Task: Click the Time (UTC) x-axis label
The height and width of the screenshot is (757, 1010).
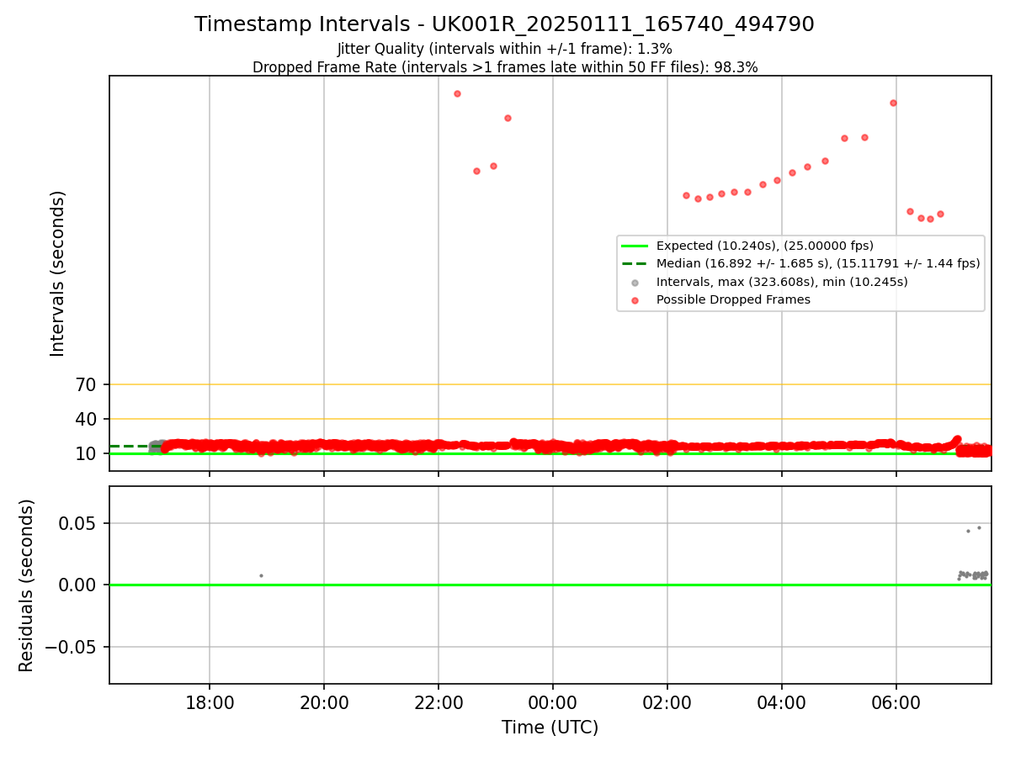Action: coord(550,728)
